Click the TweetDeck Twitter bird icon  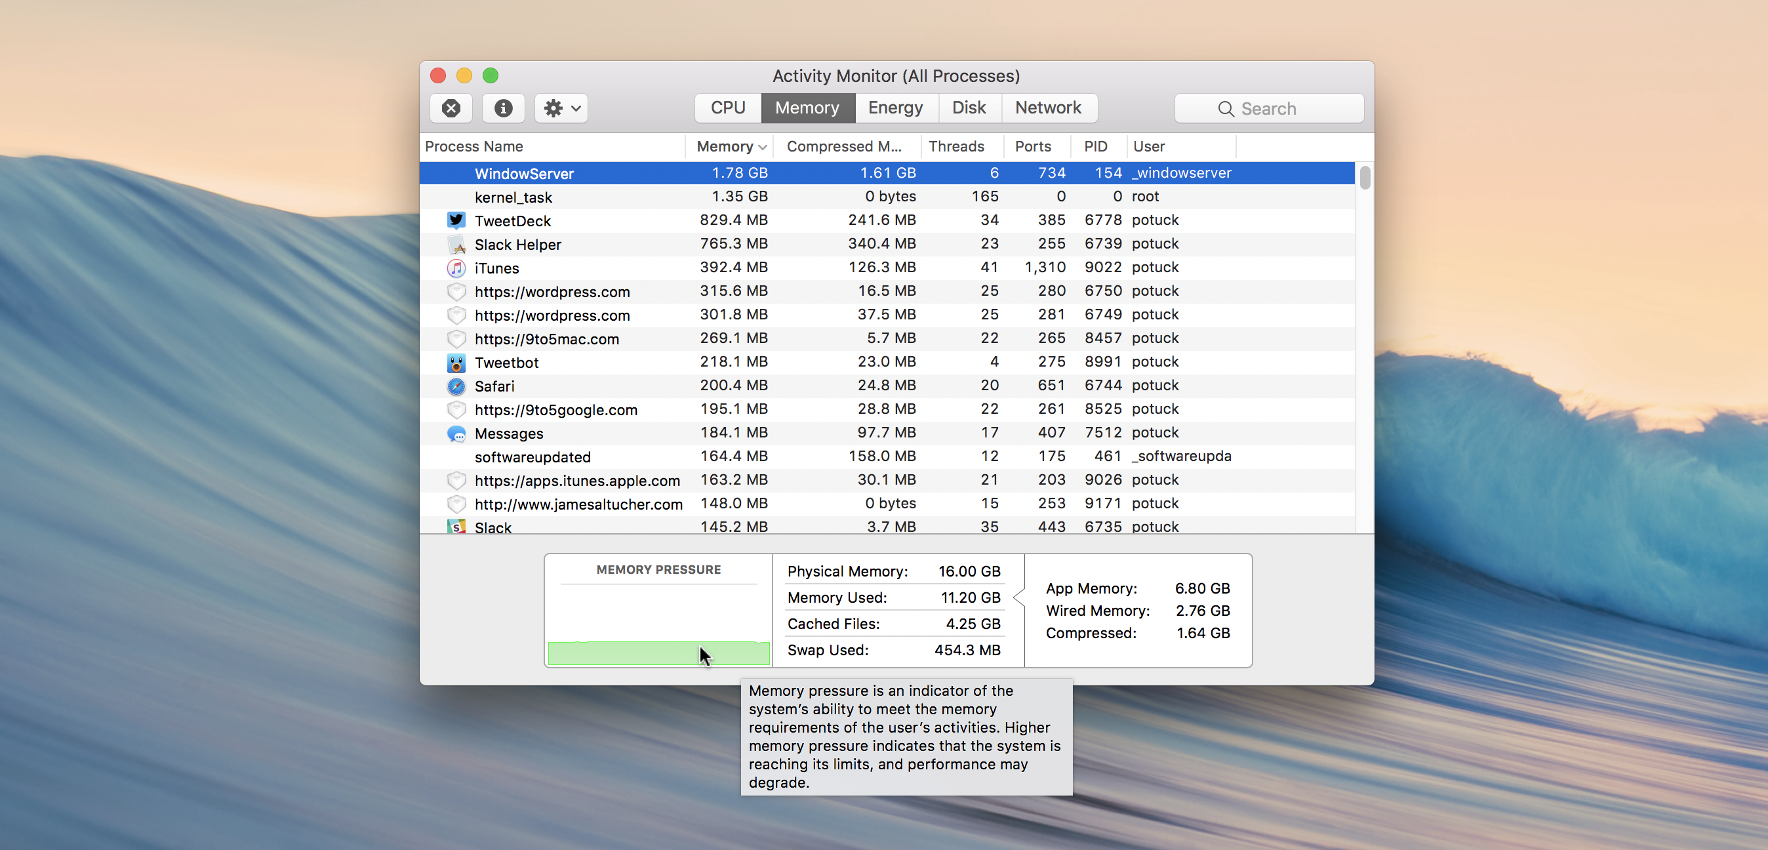point(456,220)
